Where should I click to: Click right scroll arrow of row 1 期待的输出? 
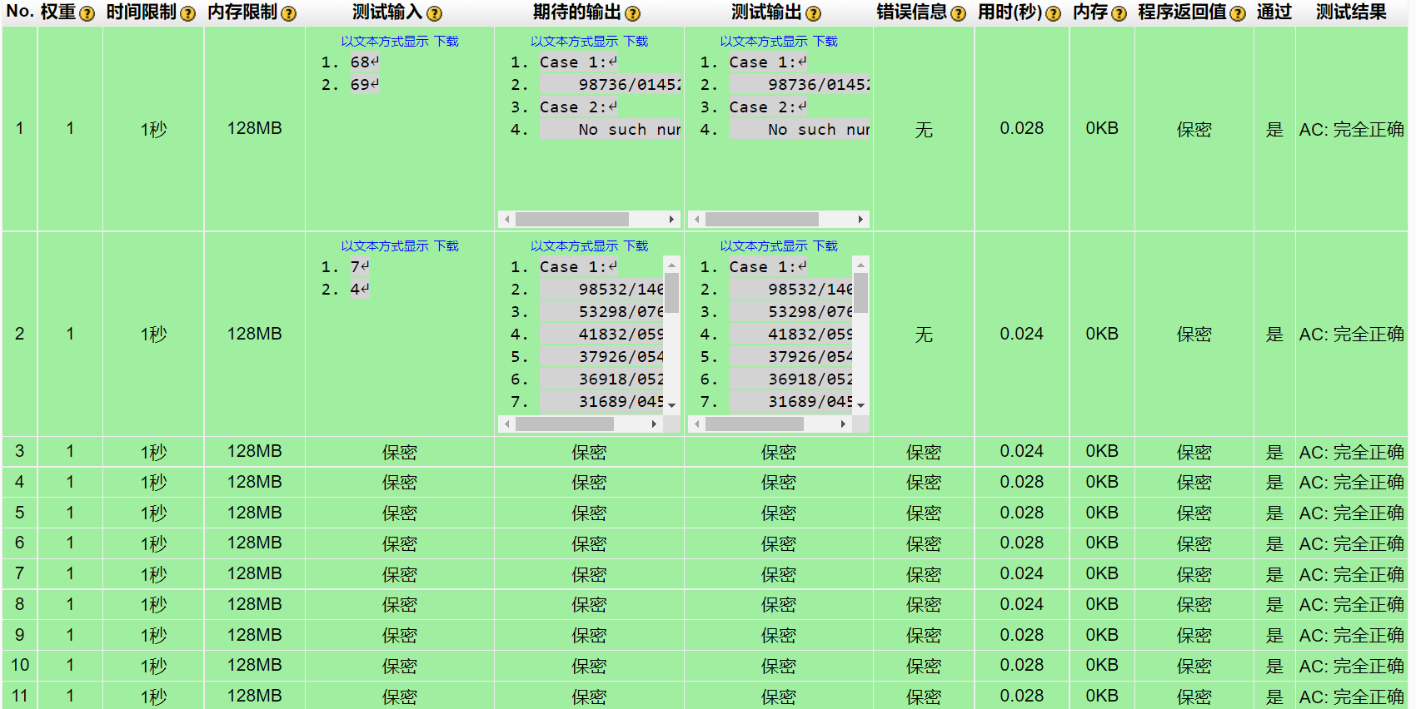(x=671, y=220)
